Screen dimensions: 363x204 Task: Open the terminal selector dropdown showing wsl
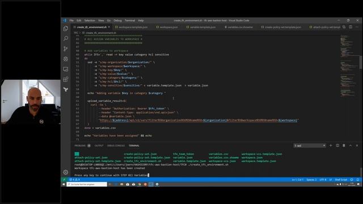310,146
